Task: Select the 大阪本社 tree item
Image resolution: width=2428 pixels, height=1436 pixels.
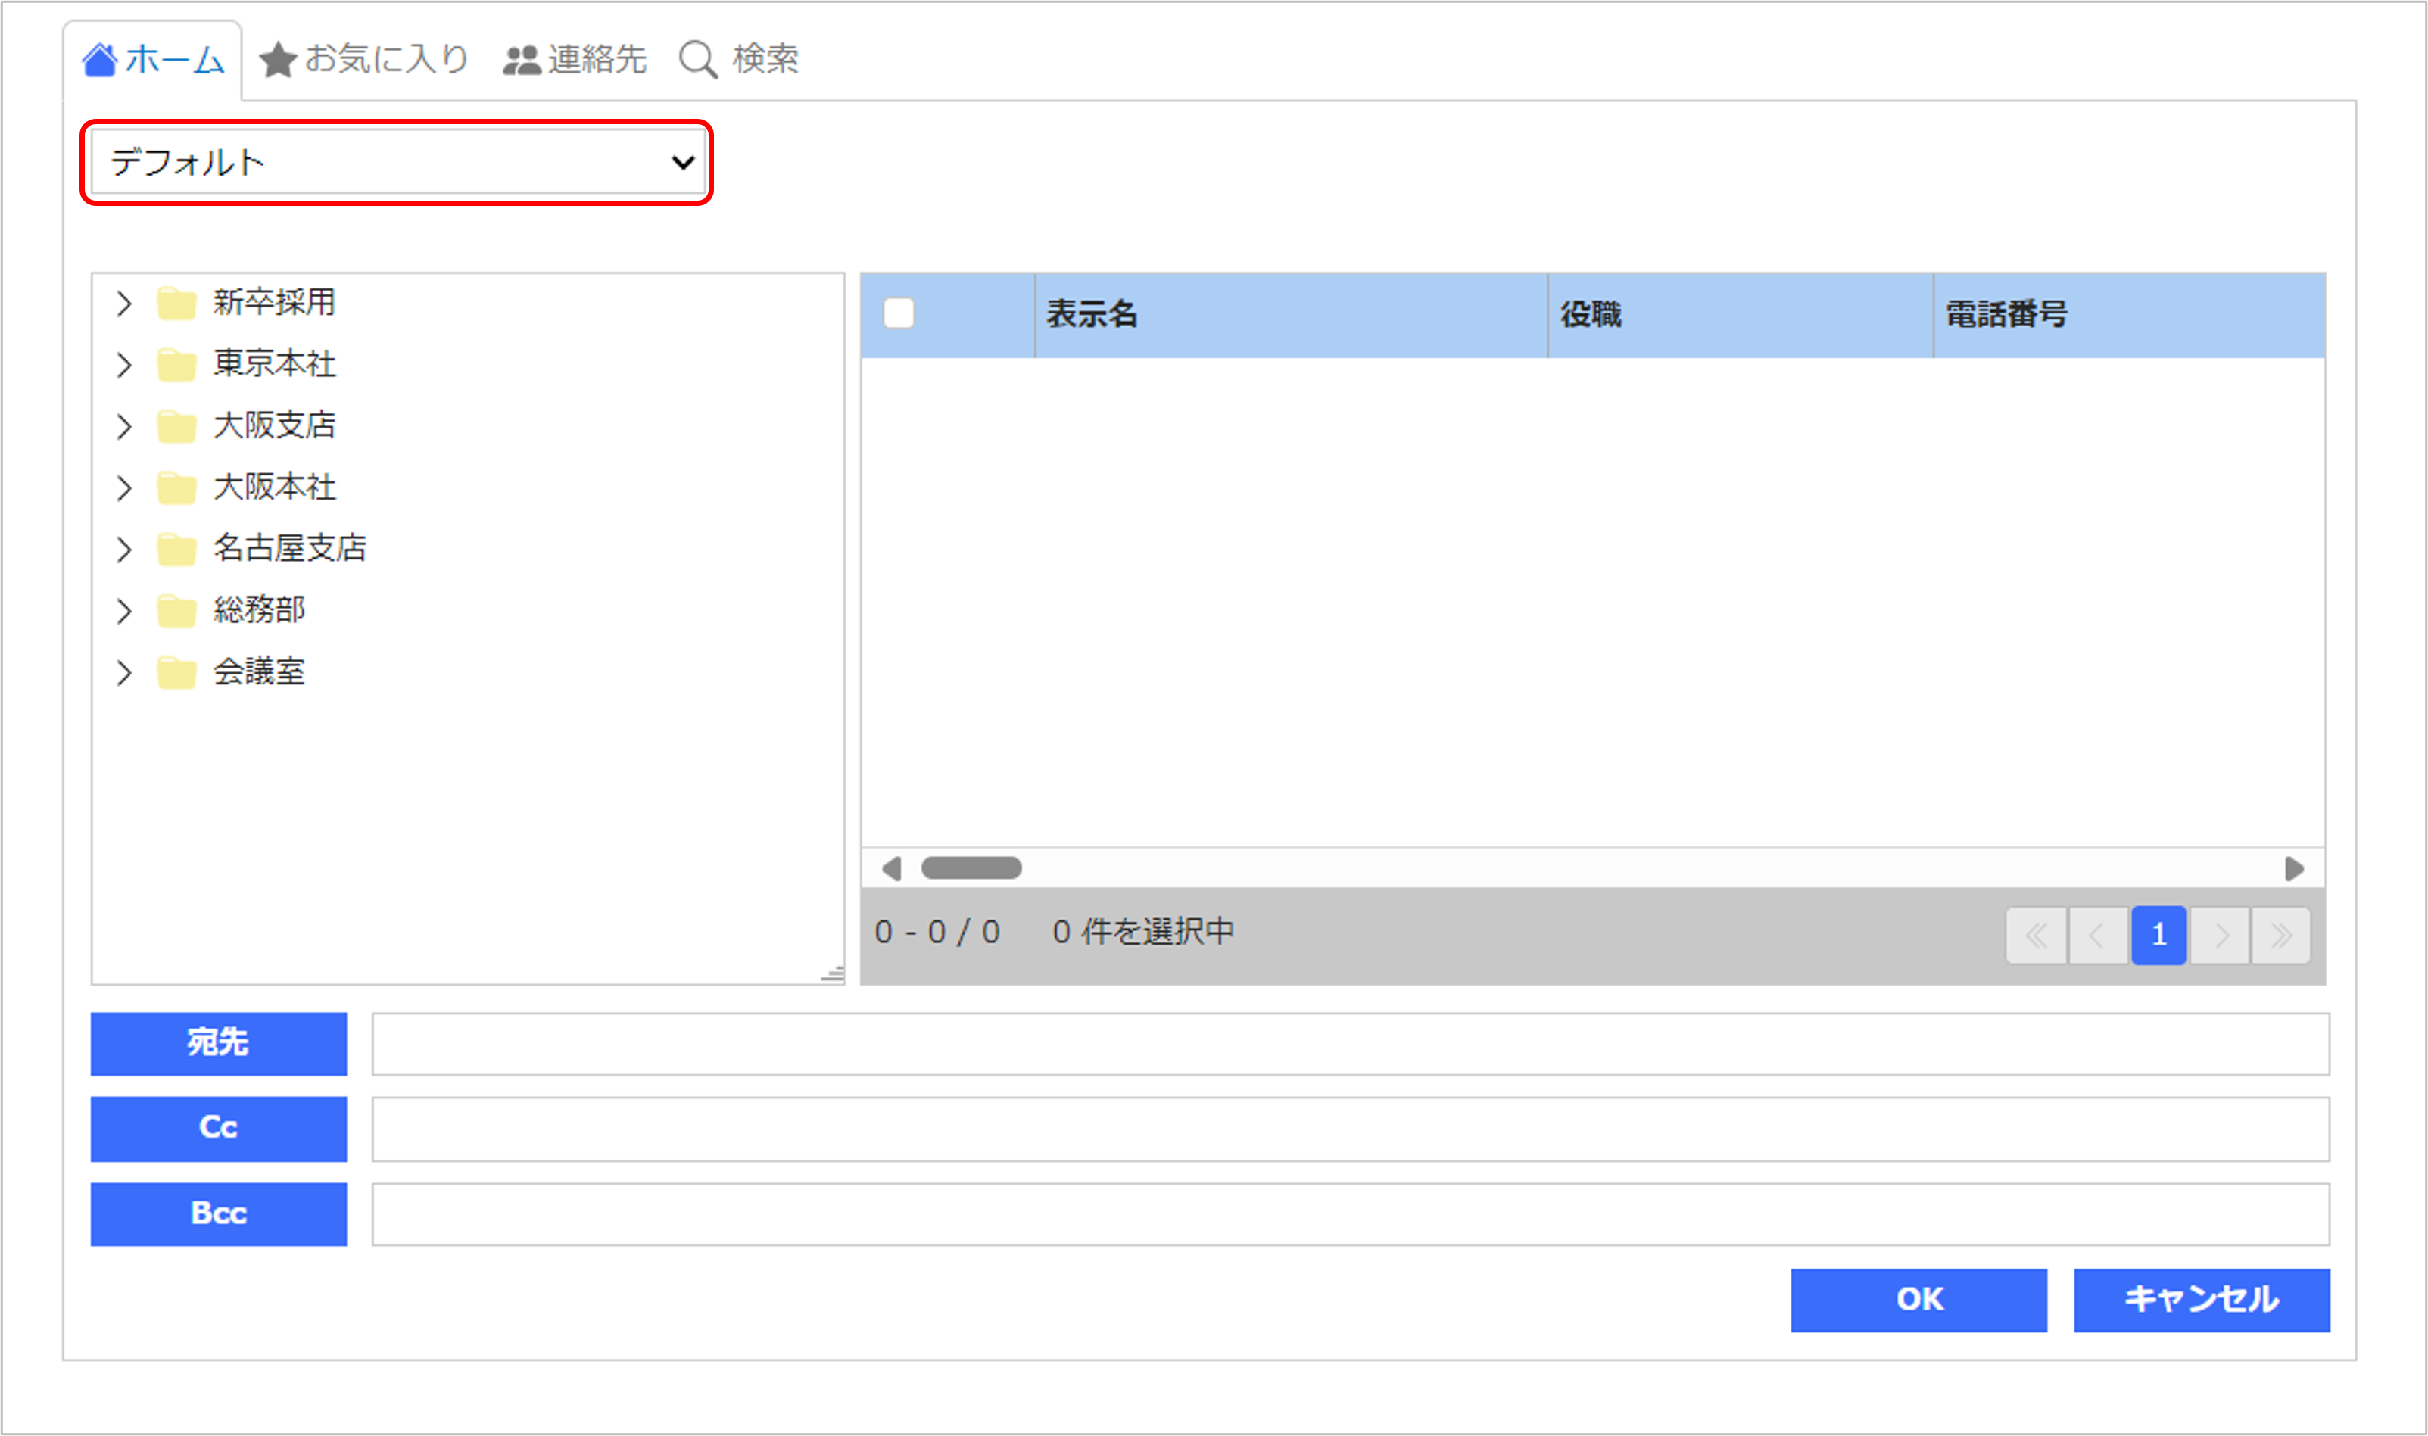Action: [275, 487]
